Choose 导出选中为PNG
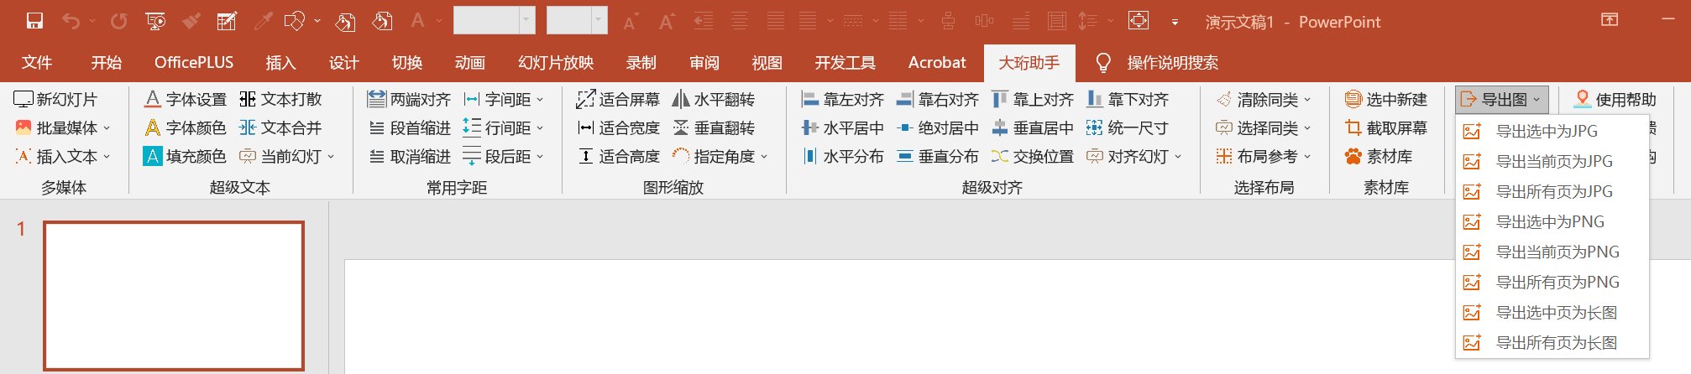Screen dimensions: 1691x374 point(1552,221)
